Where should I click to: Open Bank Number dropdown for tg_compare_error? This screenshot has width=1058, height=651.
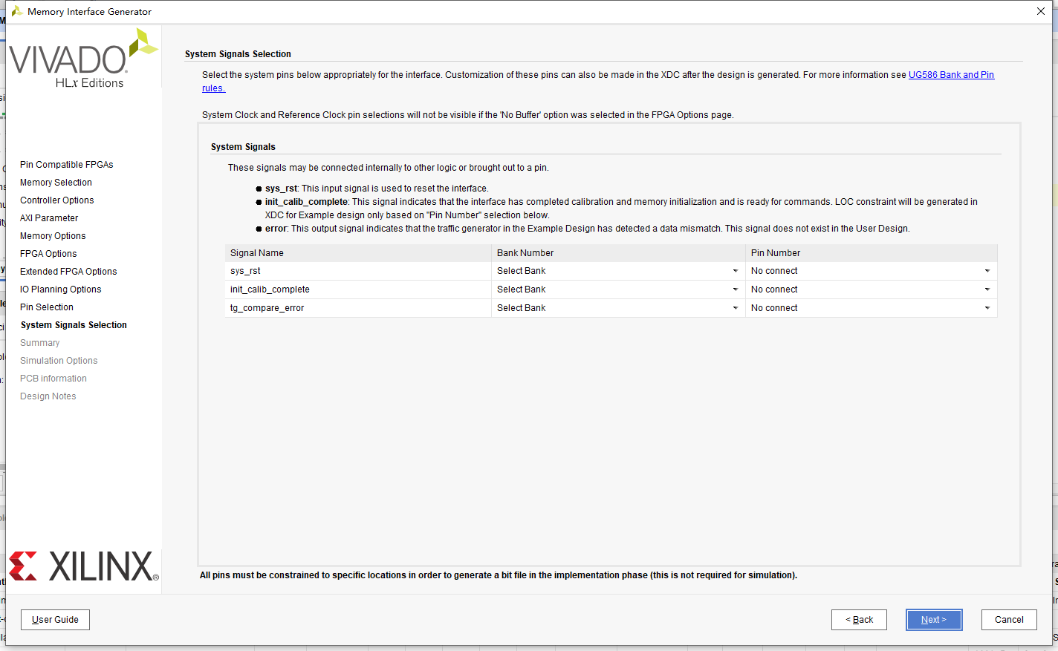click(x=618, y=308)
